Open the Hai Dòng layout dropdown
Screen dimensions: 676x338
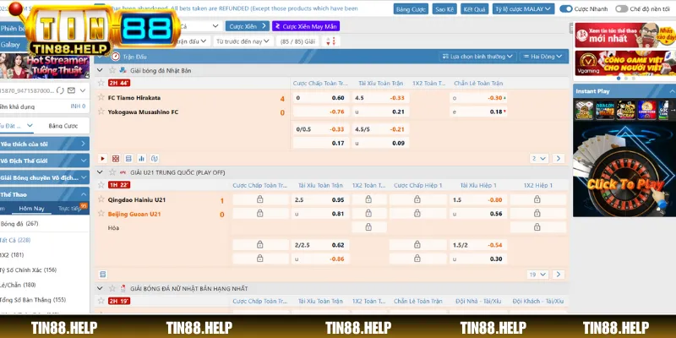click(x=543, y=57)
